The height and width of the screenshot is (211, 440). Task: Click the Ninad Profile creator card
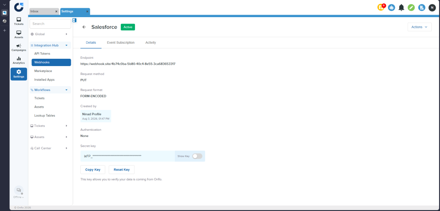point(95,116)
